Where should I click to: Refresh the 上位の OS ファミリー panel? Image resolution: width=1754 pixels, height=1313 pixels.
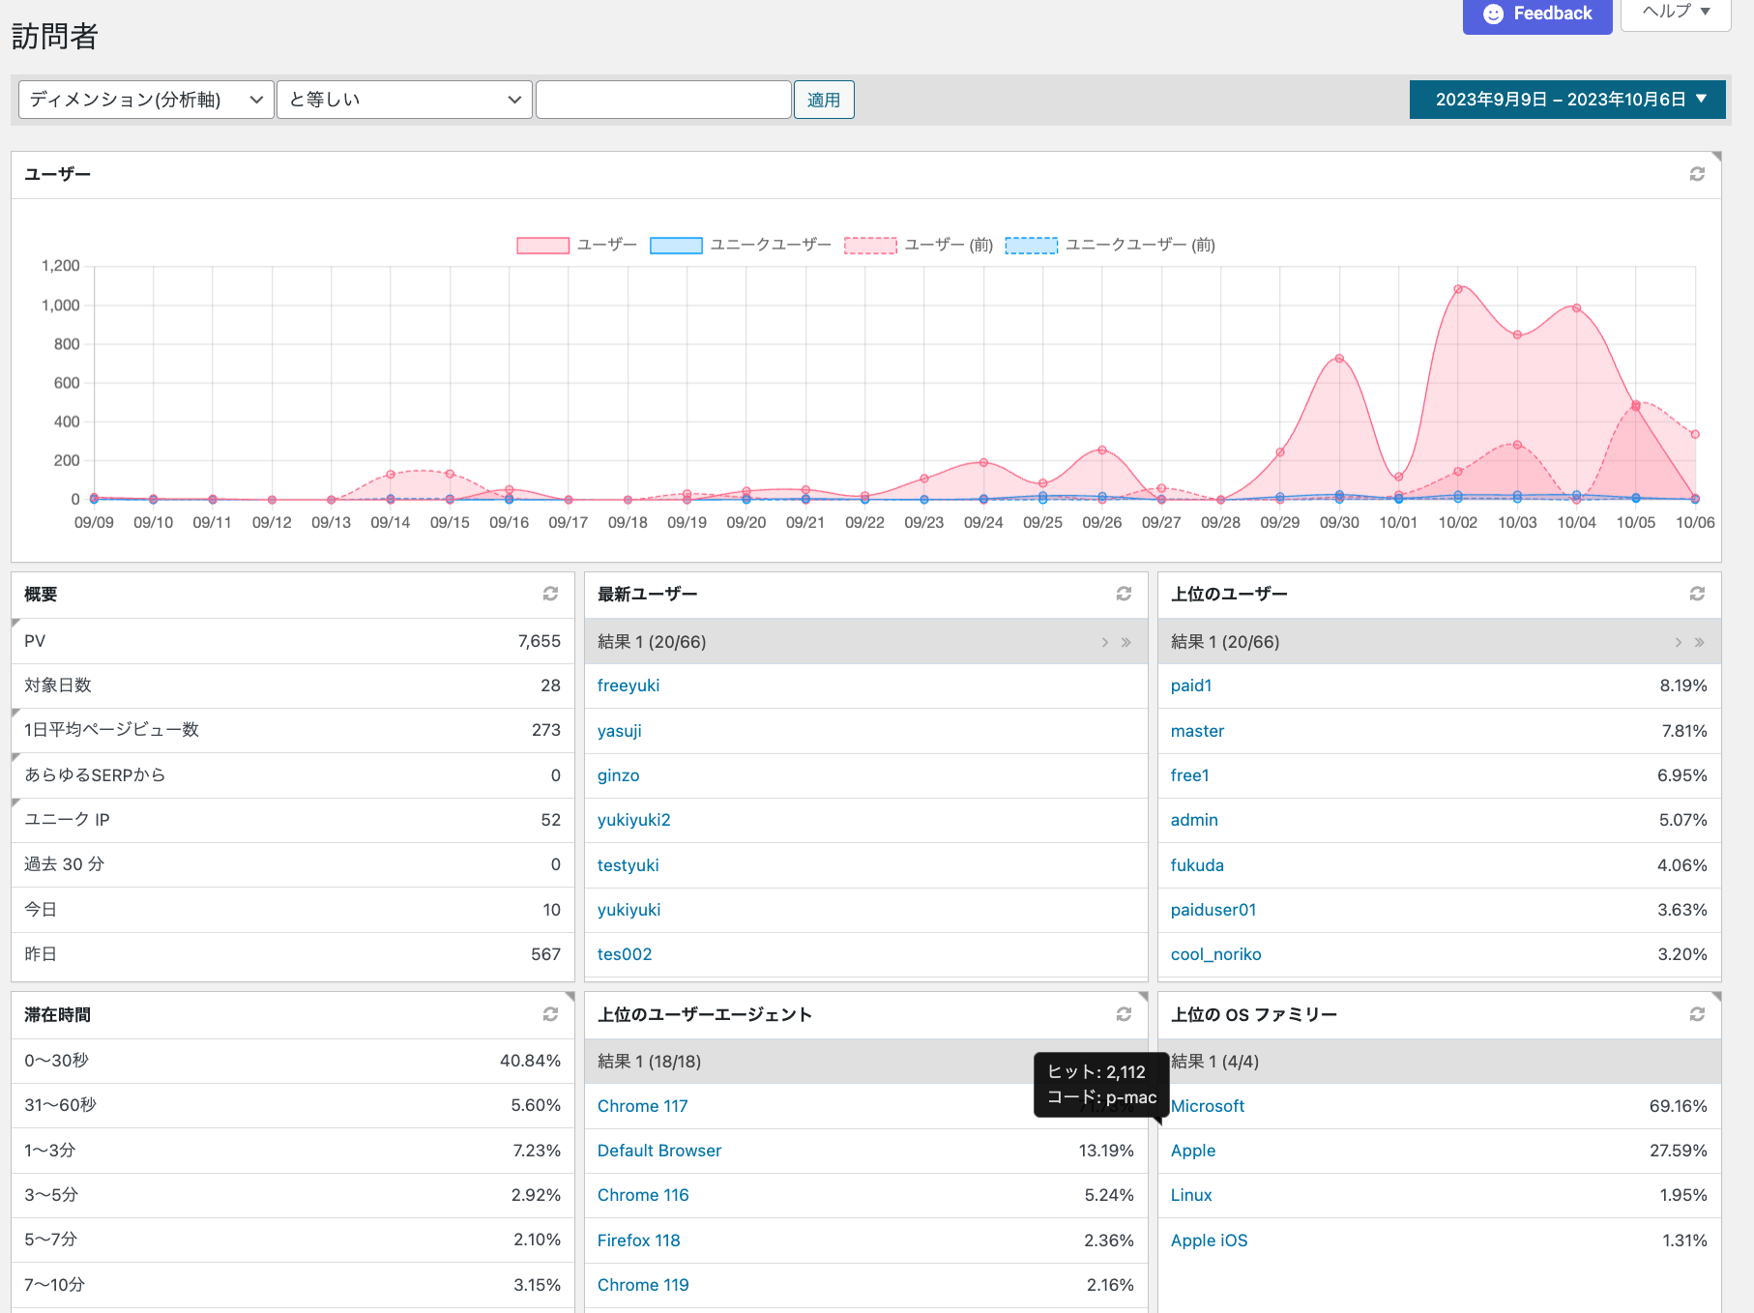[1696, 1014]
